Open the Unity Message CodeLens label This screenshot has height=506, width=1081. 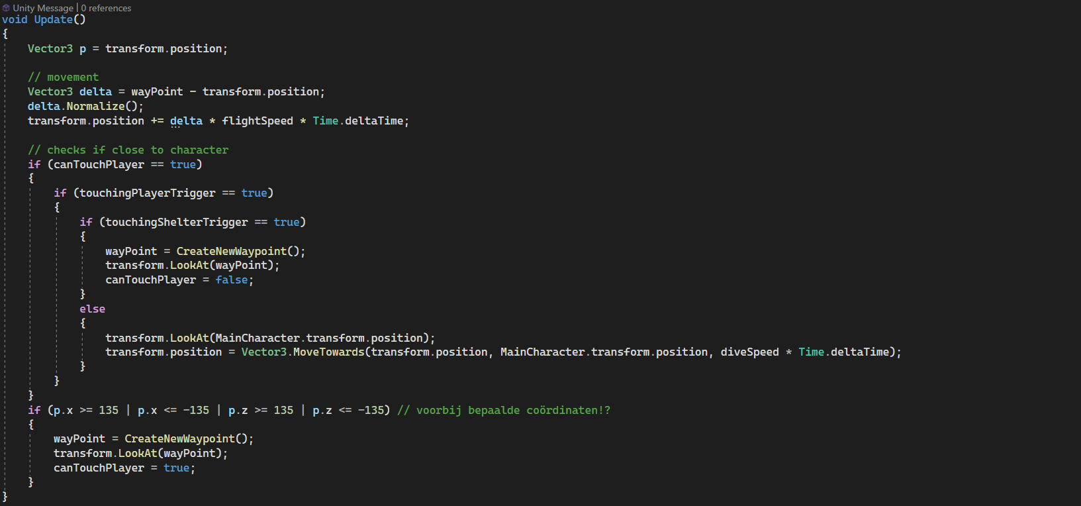click(x=43, y=8)
